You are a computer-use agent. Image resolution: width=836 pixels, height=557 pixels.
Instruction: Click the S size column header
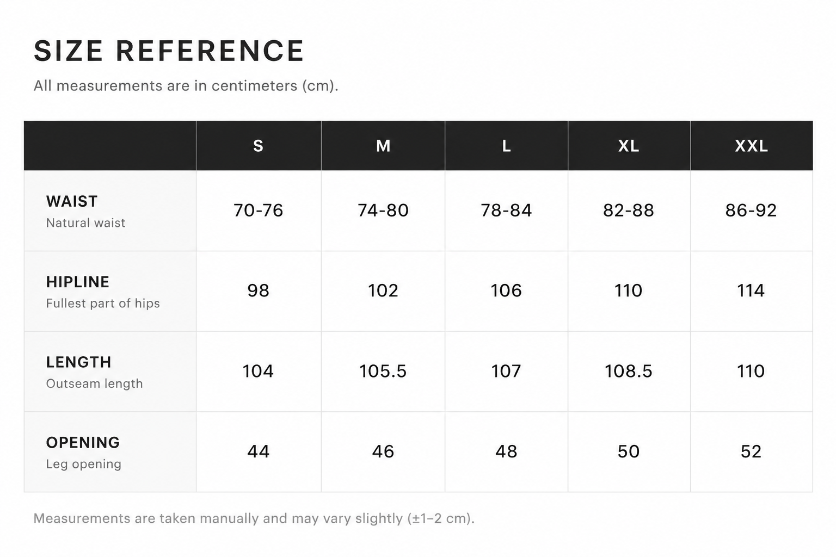coord(259,146)
